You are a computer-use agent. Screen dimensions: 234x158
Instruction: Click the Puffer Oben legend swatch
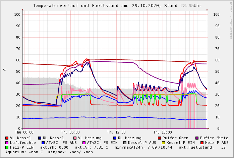159,138
